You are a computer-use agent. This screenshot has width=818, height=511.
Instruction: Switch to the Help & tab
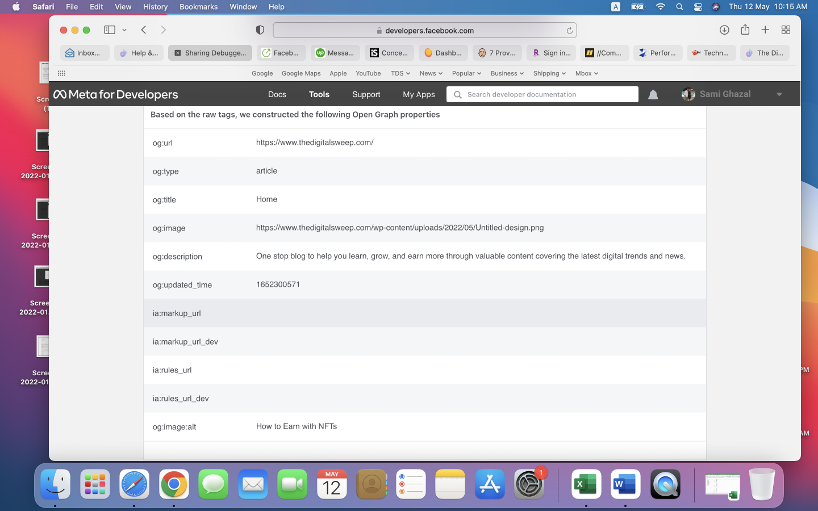(139, 53)
